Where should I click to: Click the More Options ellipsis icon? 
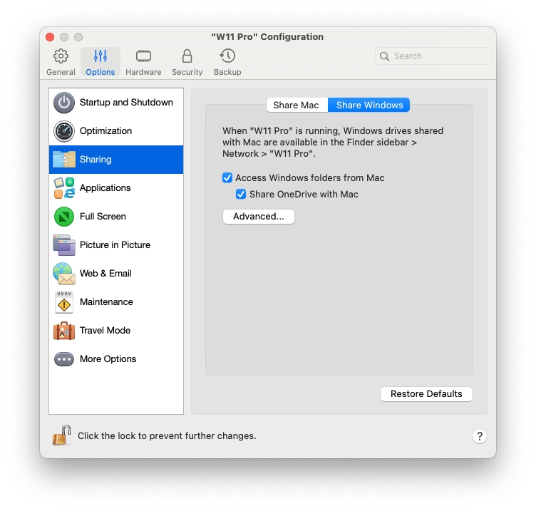pos(64,359)
